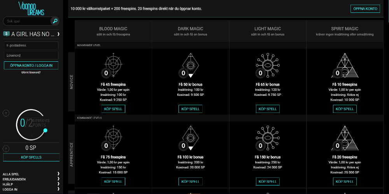Click the Glömt lösenord? link
The height and width of the screenshot is (194, 389).
click(31, 73)
